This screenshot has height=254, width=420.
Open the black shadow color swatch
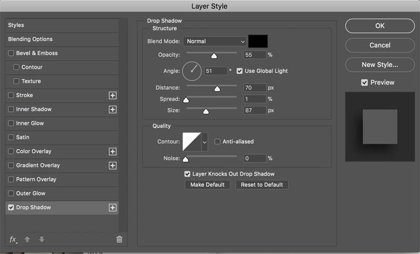pos(258,41)
